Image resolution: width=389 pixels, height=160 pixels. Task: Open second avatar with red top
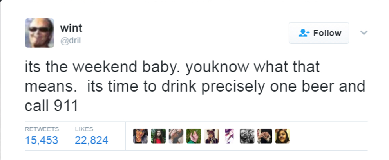pyautogui.click(x=158, y=136)
